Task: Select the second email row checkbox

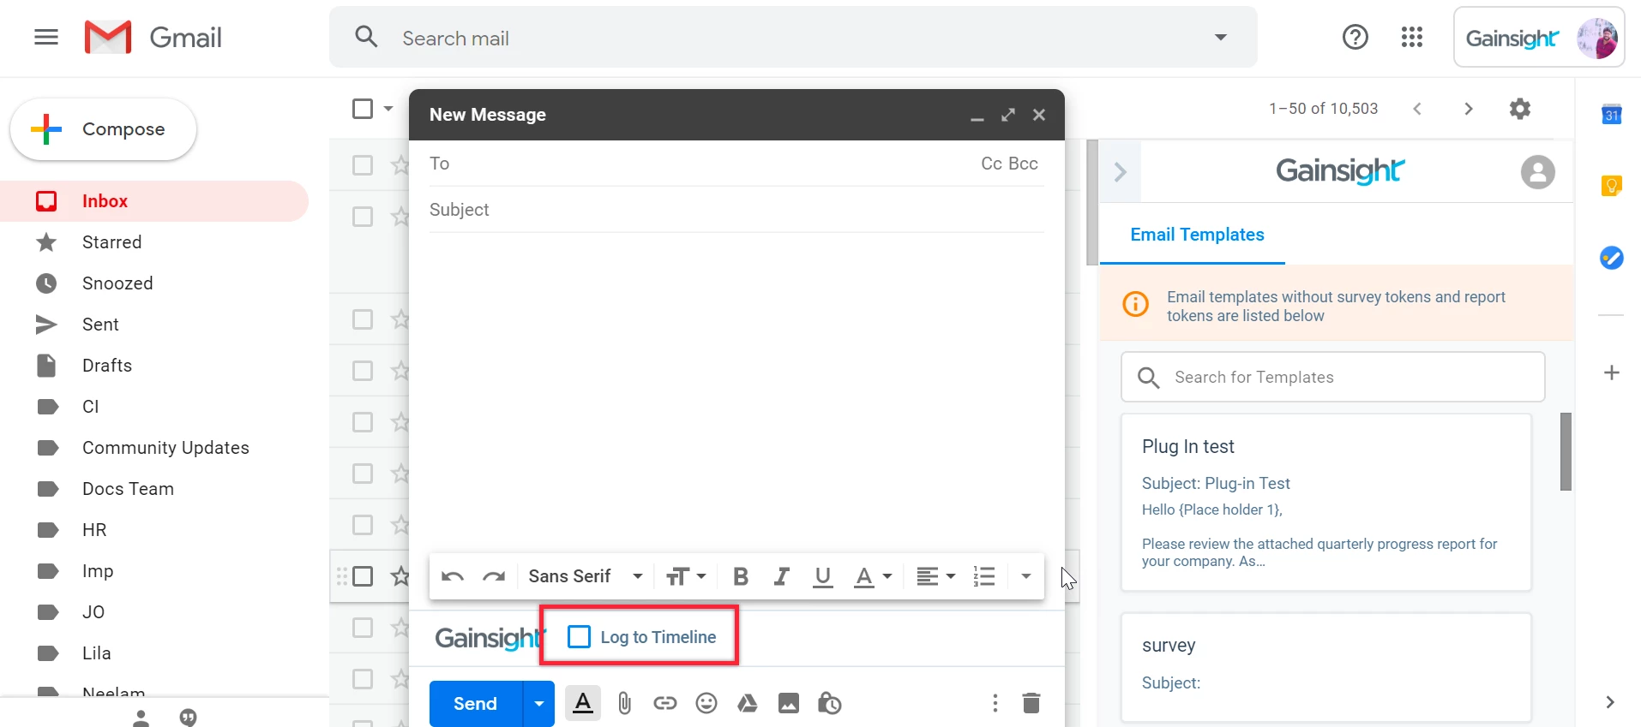Action: tap(363, 217)
